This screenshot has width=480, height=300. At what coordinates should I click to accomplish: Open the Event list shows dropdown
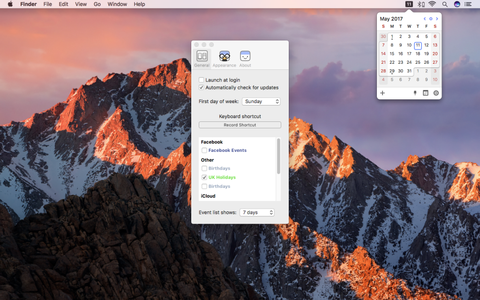[x=257, y=212]
